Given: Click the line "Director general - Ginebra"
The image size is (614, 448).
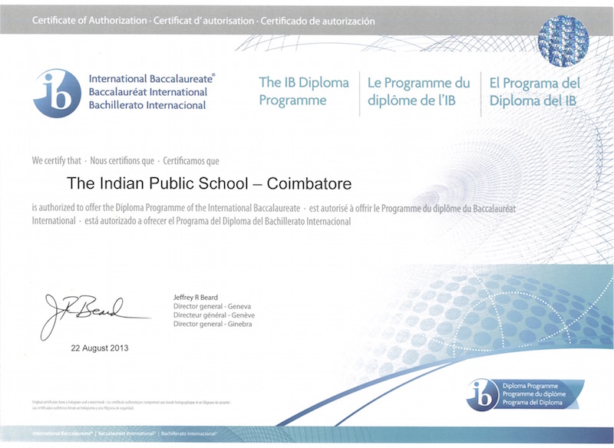Looking at the screenshot, I should point(213,324).
